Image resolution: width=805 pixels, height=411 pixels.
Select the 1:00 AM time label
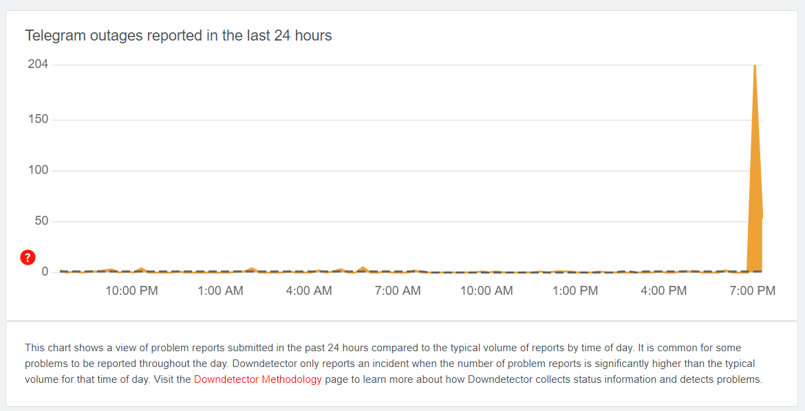pos(220,291)
